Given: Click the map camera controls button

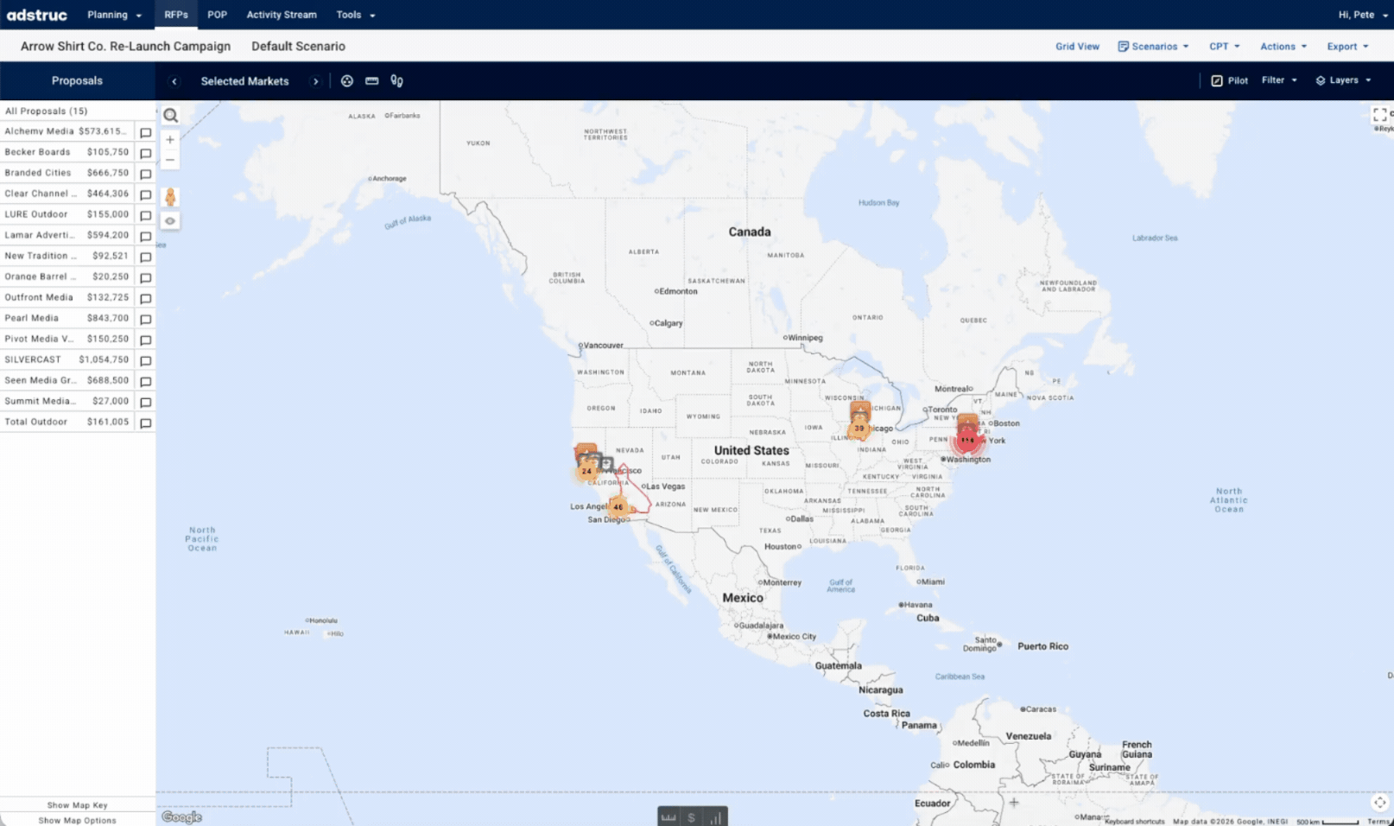Looking at the screenshot, I should 1379,803.
